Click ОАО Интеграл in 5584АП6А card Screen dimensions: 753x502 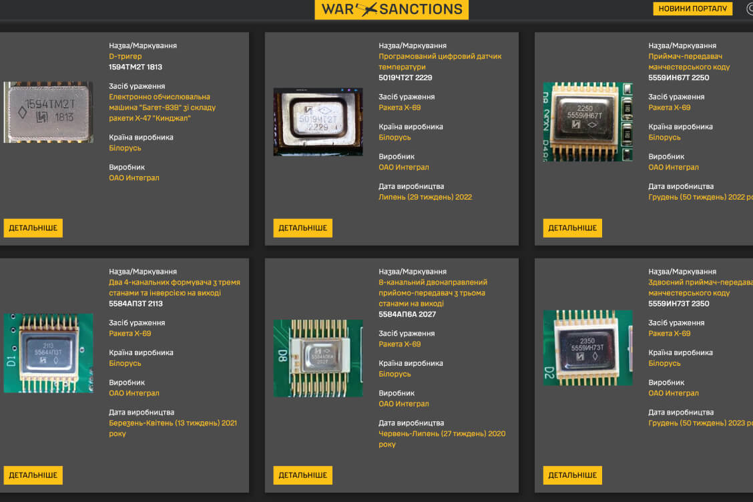(x=404, y=403)
